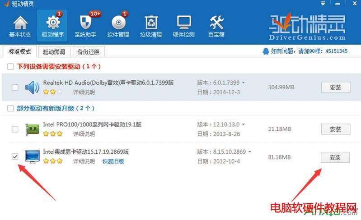Click the 恢复旧版 link
Screen dimensions: 361x220
coord(113,161)
